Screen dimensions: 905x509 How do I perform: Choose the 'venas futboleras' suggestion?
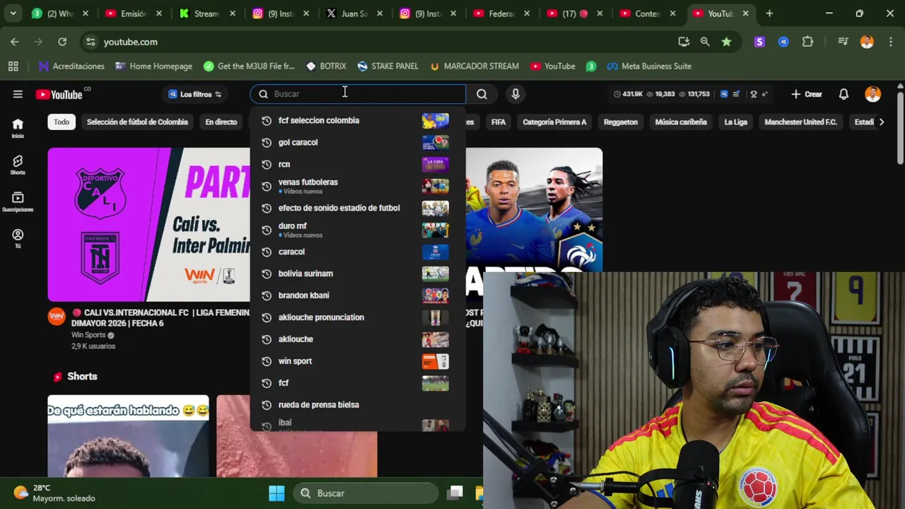(x=358, y=186)
